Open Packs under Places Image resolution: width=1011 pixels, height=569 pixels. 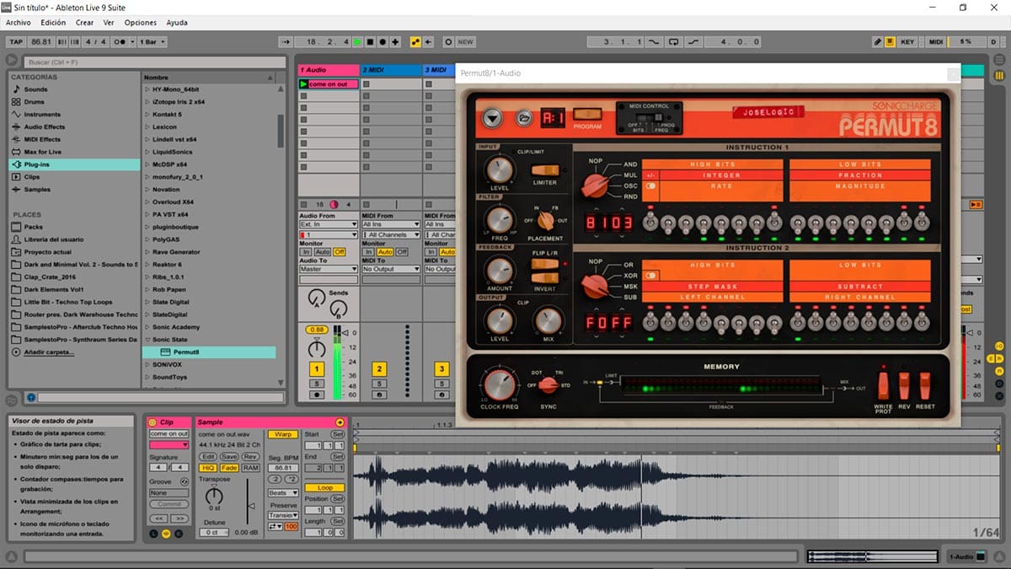point(74,227)
